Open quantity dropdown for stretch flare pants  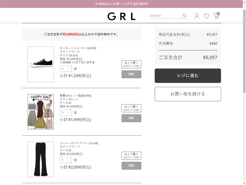click(66, 160)
